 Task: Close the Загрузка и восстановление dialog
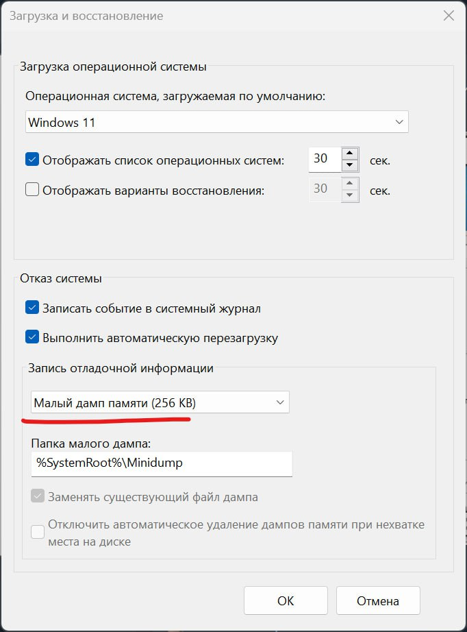pyautogui.click(x=449, y=15)
